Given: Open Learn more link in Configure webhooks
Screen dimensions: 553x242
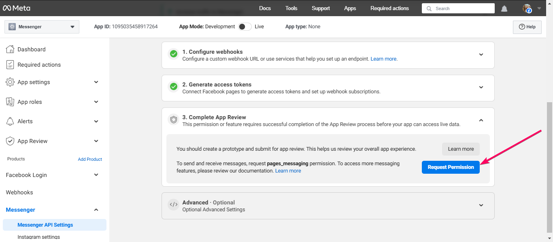Looking at the screenshot, I should click(x=384, y=59).
